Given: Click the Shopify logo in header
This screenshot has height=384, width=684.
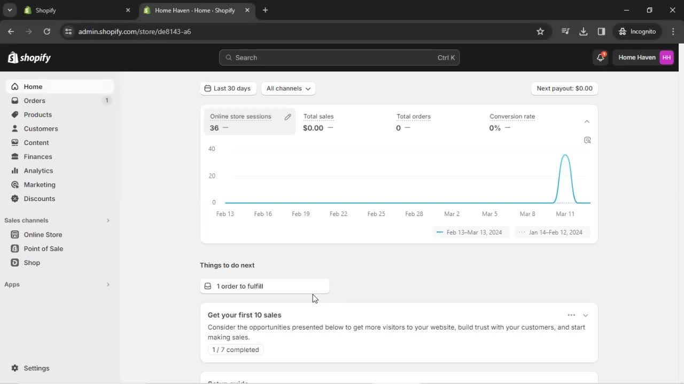Looking at the screenshot, I should [x=29, y=58].
